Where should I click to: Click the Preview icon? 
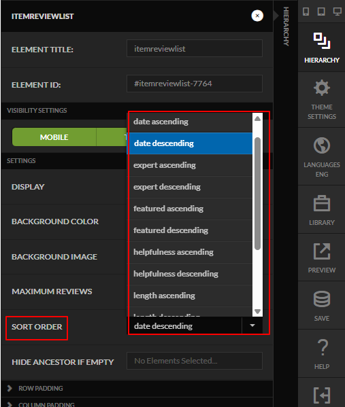(322, 251)
